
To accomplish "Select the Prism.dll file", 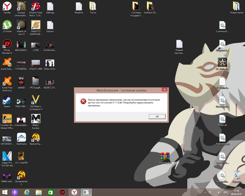I will [222, 120].
